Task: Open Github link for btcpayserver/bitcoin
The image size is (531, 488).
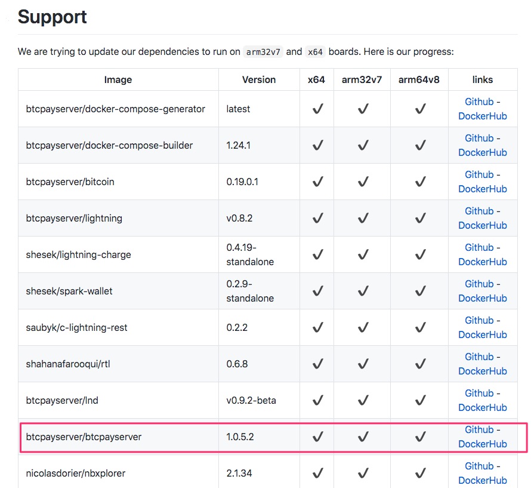Action: 479,174
